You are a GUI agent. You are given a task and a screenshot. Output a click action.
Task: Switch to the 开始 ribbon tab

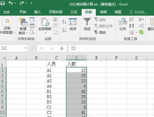[x=23, y=12]
